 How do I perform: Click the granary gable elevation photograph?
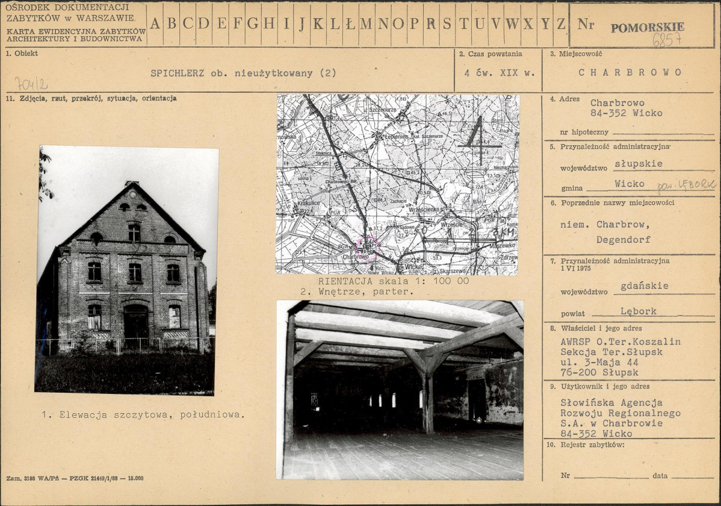tap(126, 270)
